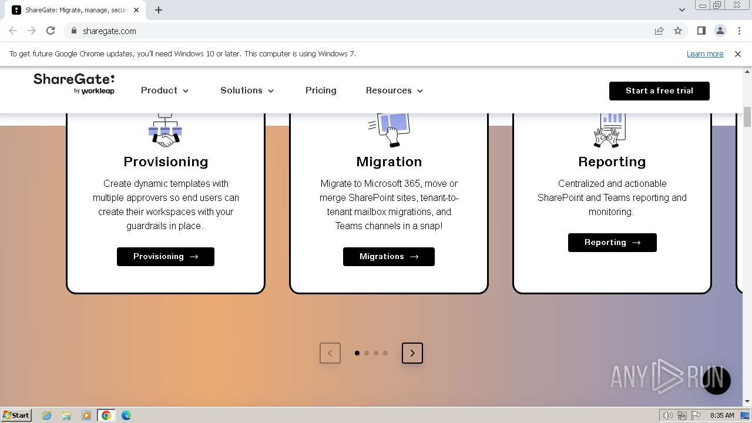Screen dimensions: 752x423
Task: Open the Learn more link
Action: coord(705,54)
